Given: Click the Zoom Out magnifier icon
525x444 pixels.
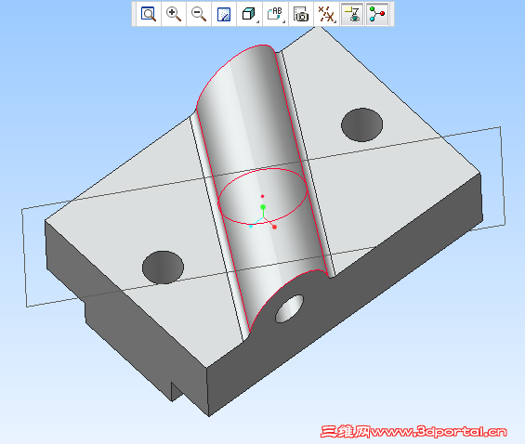Looking at the screenshot, I should click(199, 14).
